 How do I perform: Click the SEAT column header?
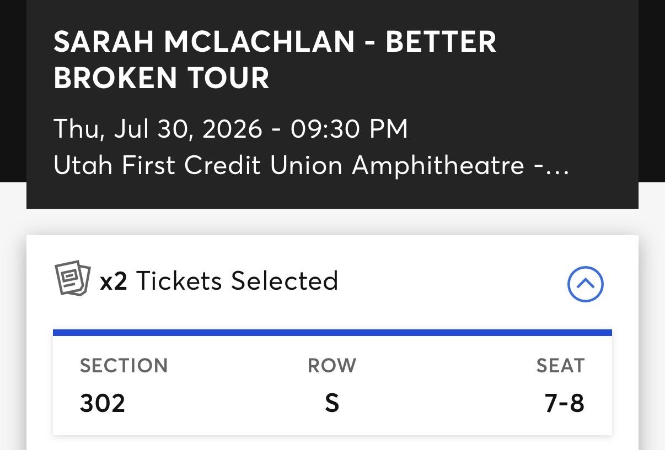click(x=561, y=365)
